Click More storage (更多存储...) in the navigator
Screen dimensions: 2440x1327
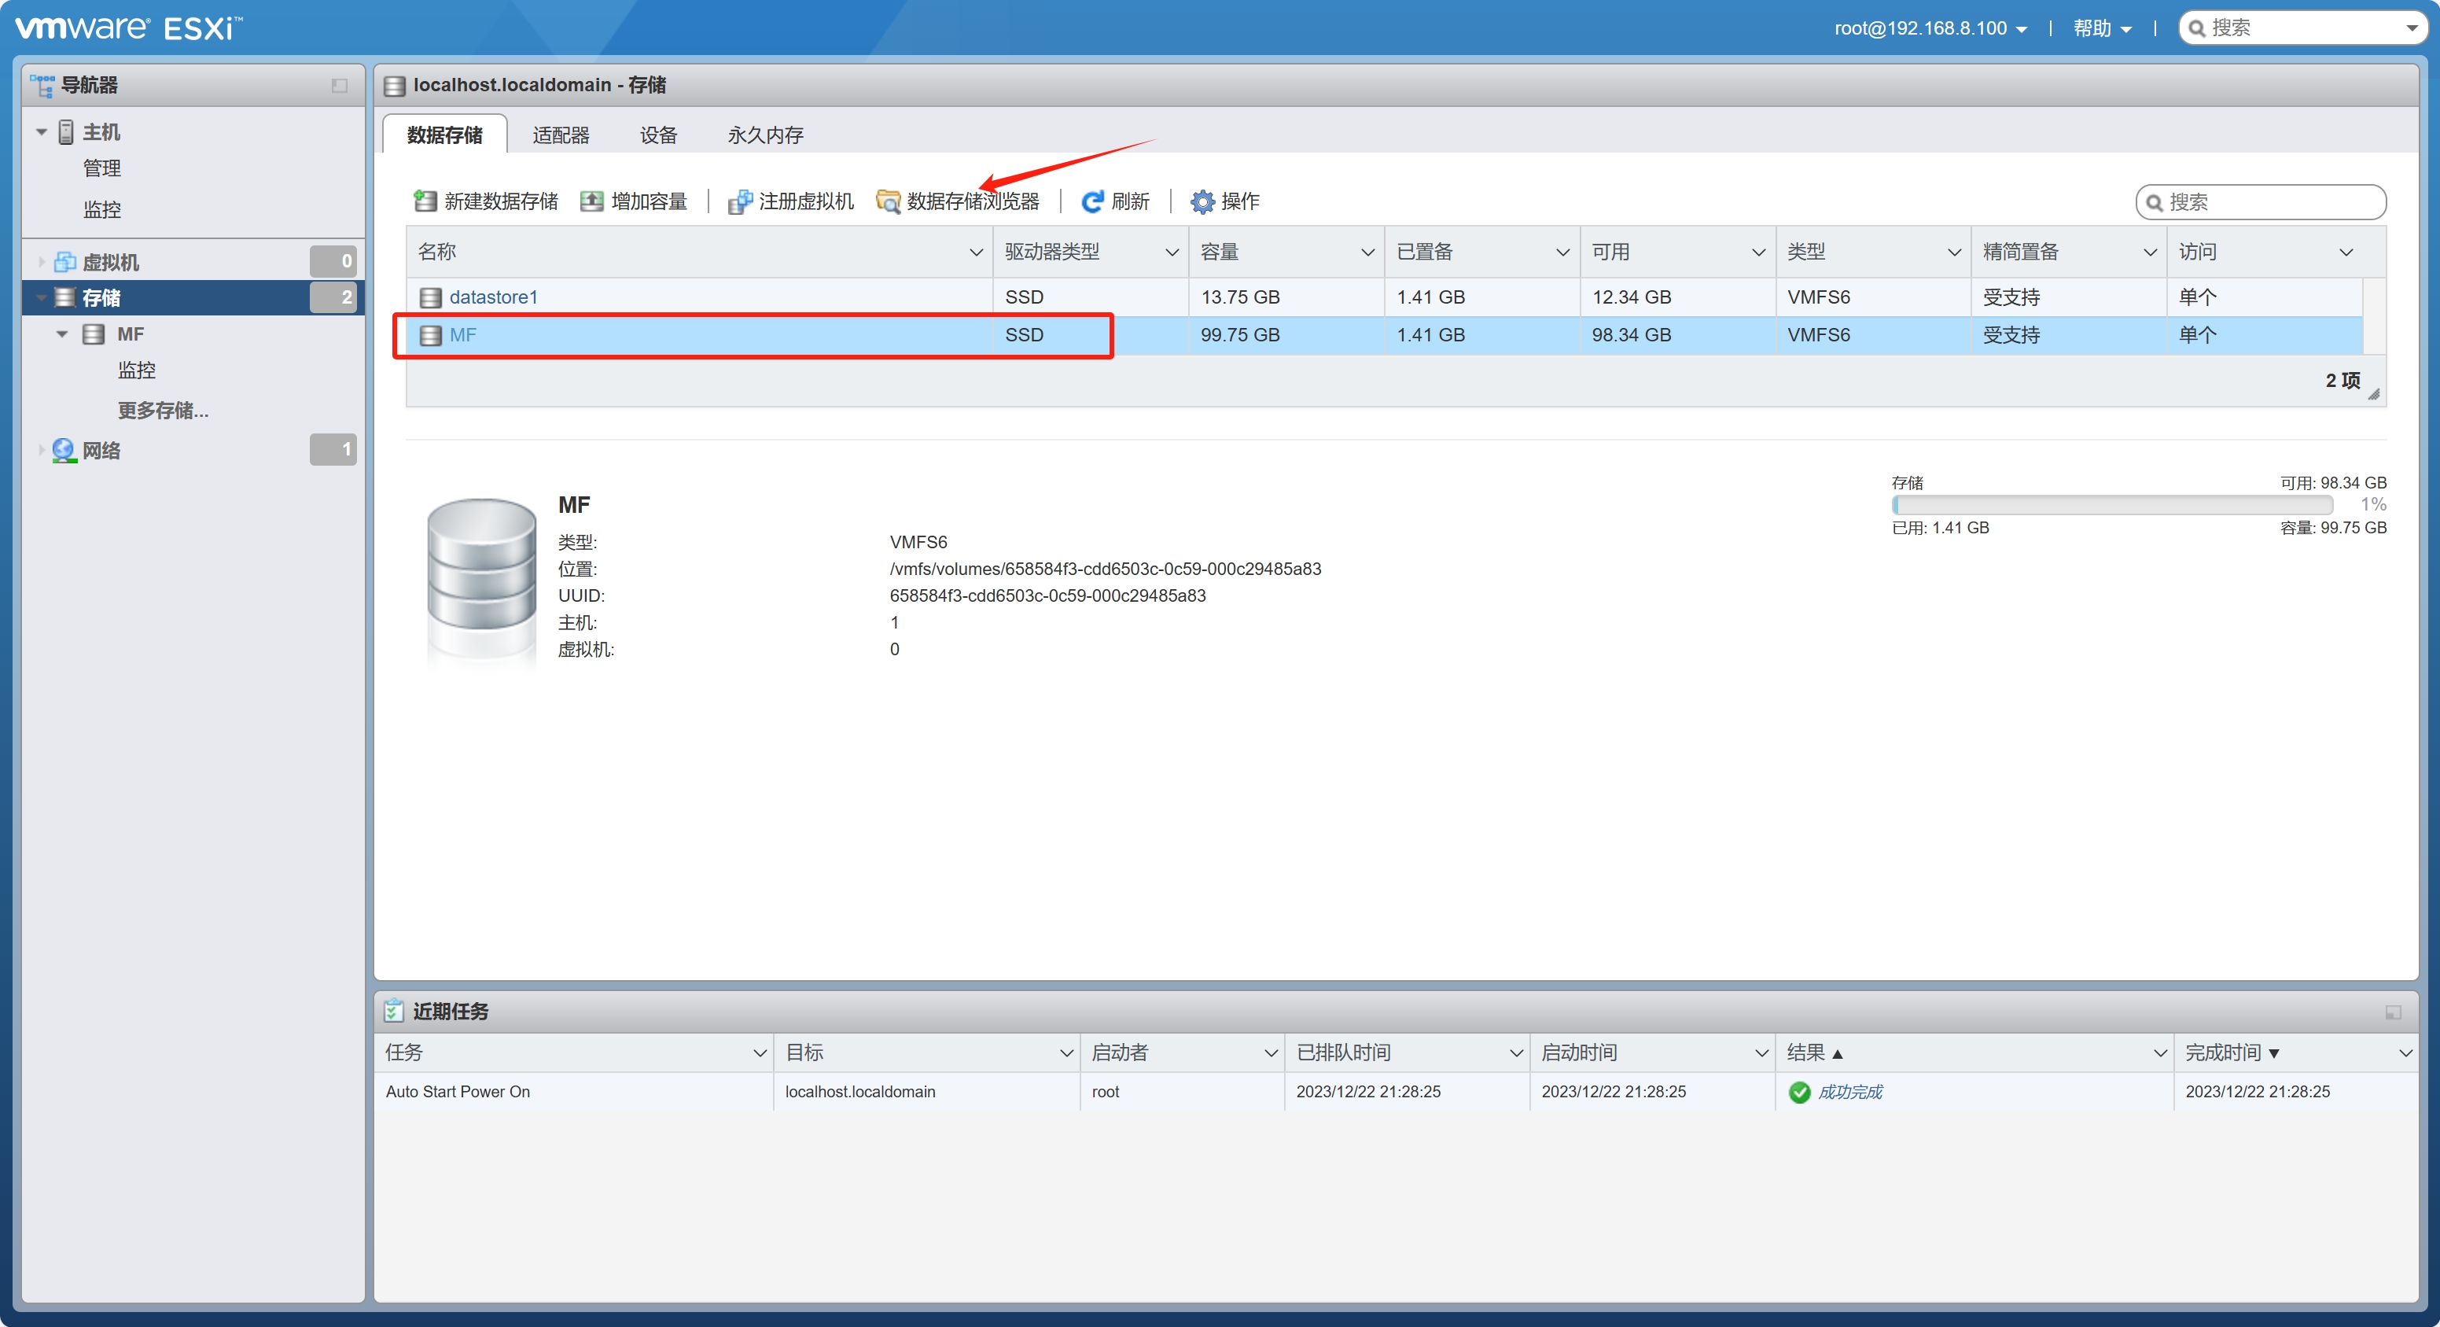pyautogui.click(x=163, y=411)
